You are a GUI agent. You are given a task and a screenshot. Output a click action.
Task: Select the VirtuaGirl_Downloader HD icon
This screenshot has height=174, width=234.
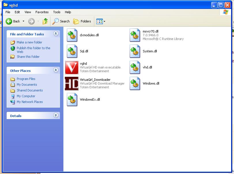pos(72,83)
